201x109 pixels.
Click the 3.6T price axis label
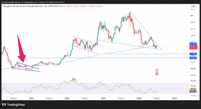[x=193, y=22]
